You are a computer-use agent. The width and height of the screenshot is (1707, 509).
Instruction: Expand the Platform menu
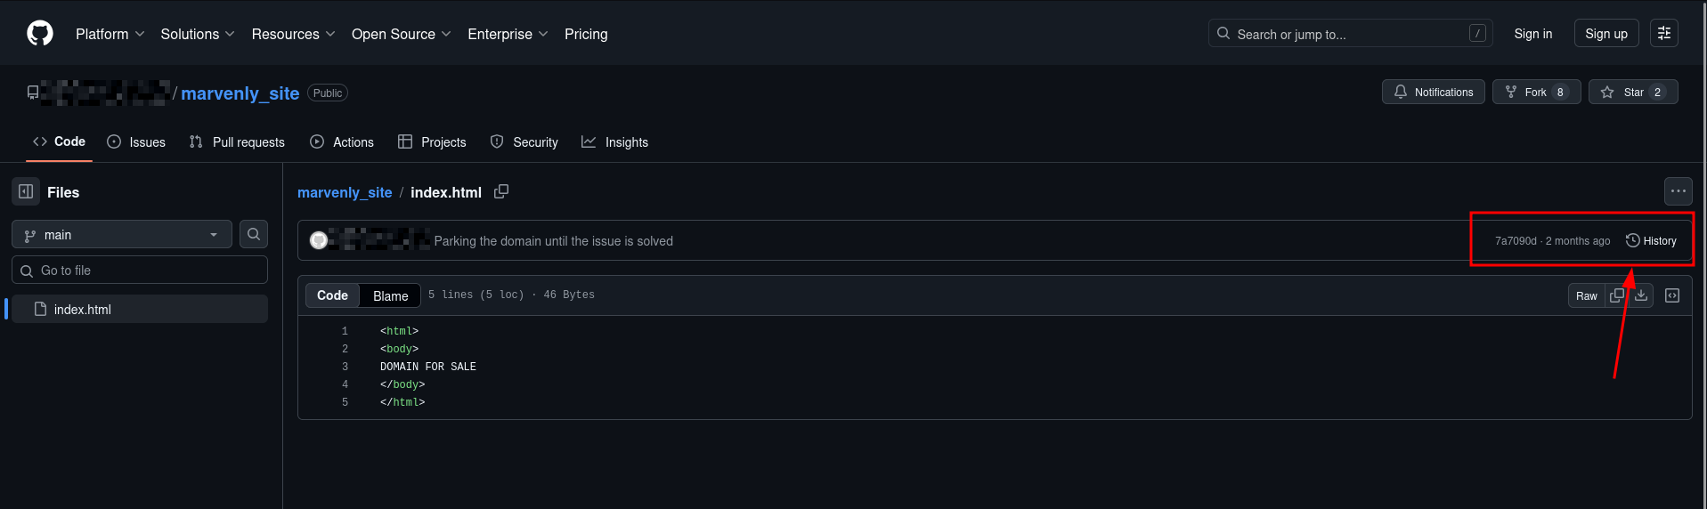pyautogui.click(x=110, y=34)
